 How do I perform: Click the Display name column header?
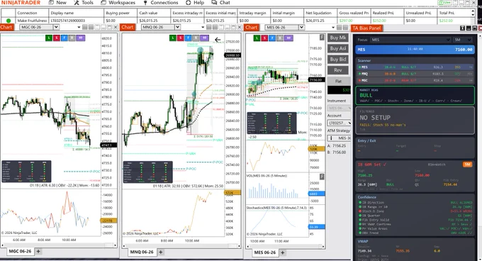[77, 13]
